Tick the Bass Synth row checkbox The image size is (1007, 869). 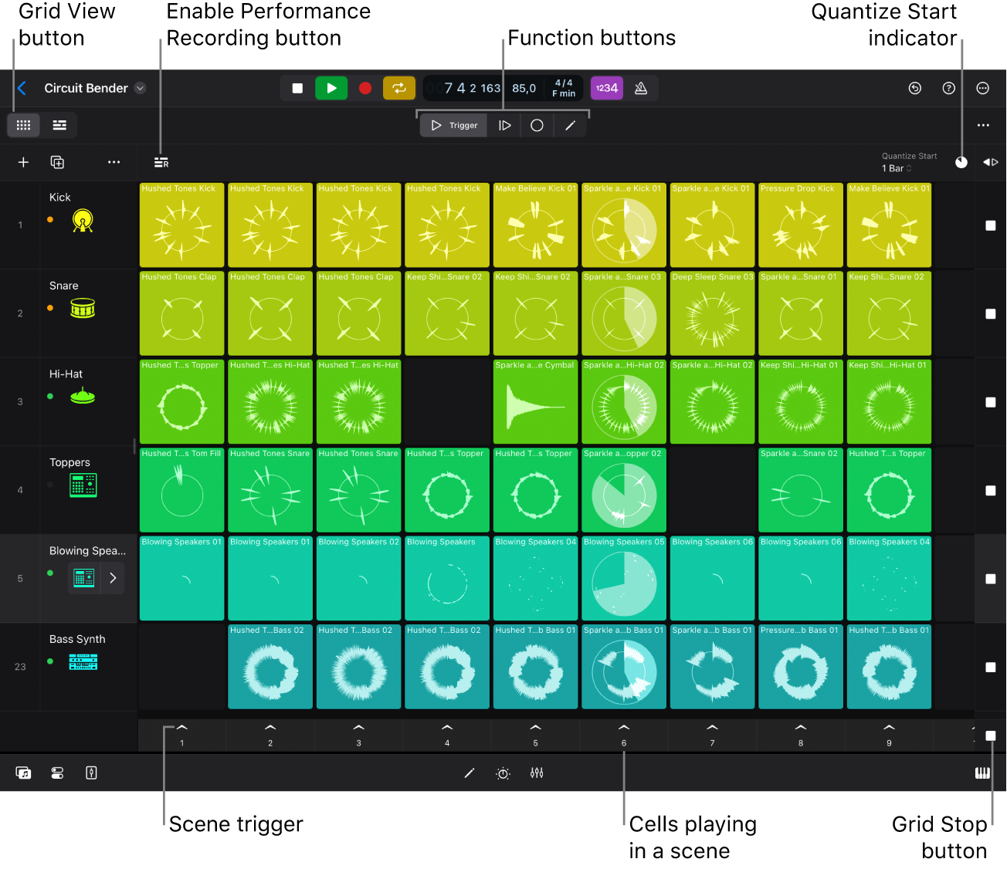click(x=991, y=667)
